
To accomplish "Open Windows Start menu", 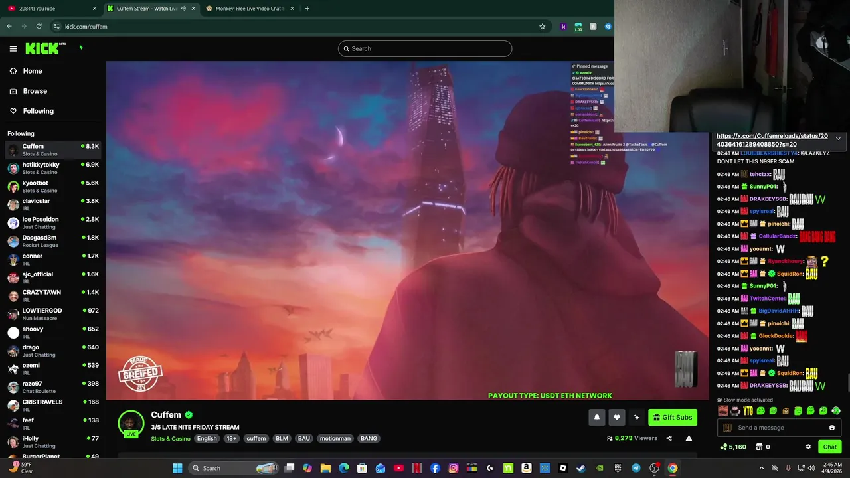I will coord(177,468).
